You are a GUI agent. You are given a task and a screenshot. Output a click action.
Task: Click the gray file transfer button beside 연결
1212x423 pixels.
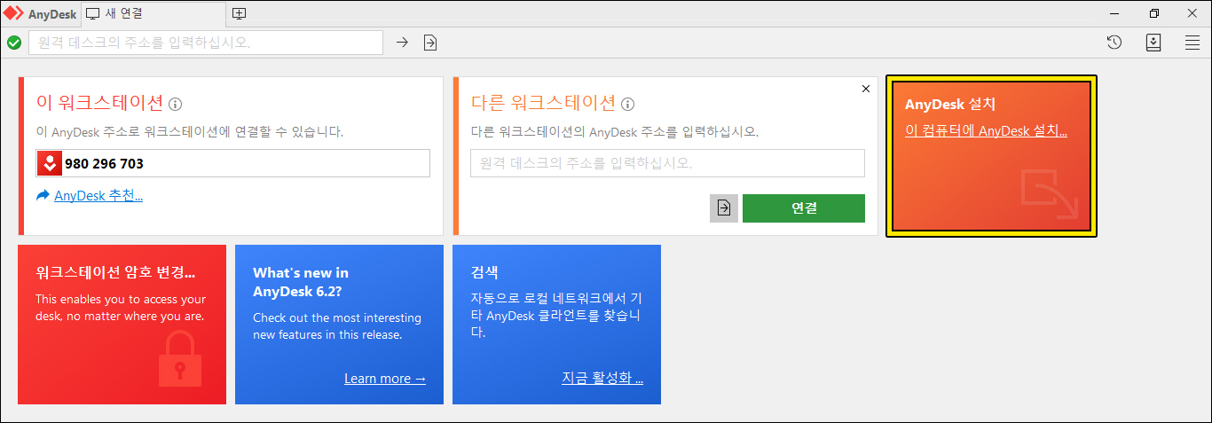coord(724,208)
